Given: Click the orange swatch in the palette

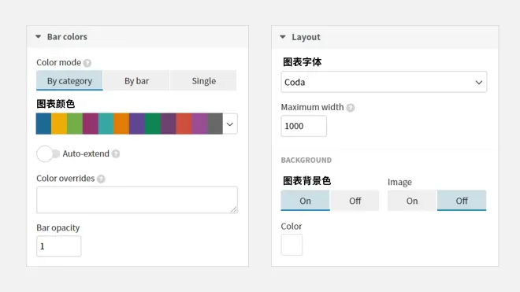Looking at the screenshot, I should coord(121,124).
